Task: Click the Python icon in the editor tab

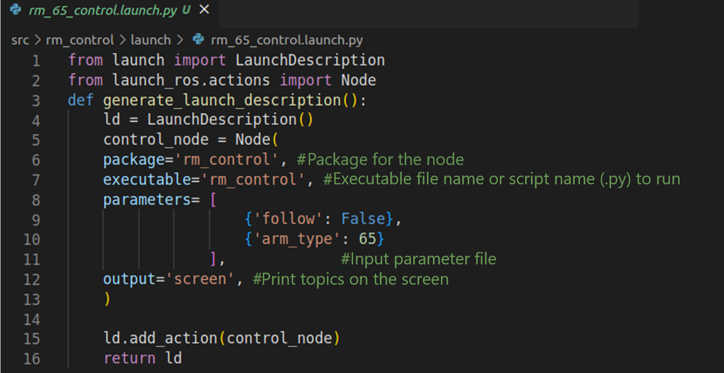Action: tap(15, 10)
